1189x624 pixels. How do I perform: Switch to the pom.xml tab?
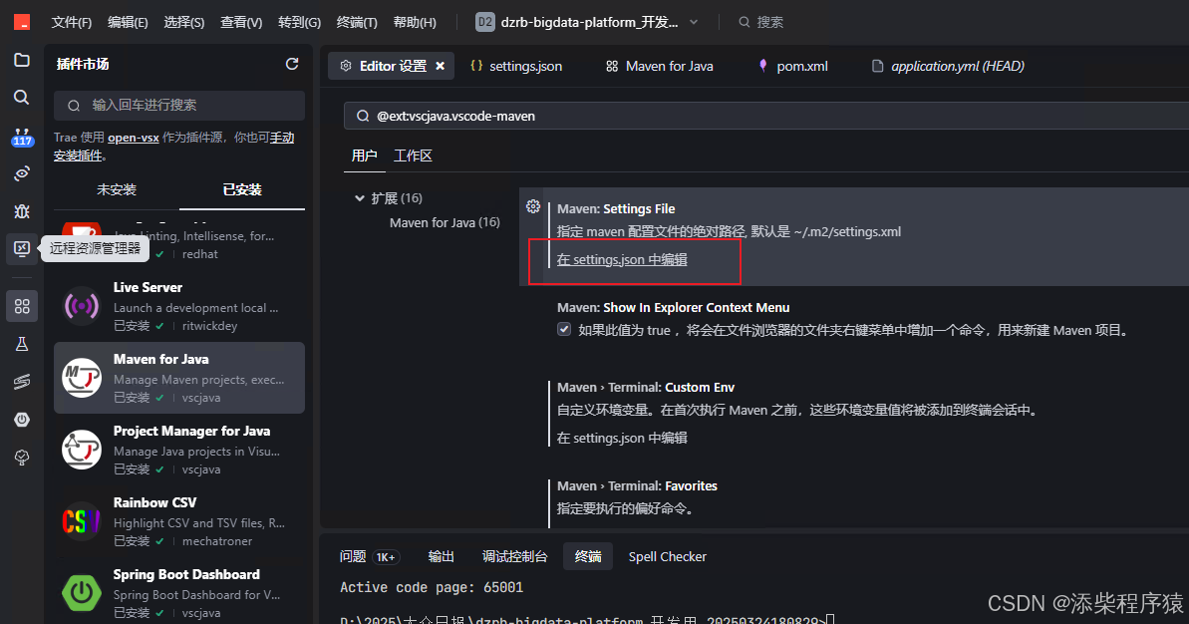(x=792, y=66)
